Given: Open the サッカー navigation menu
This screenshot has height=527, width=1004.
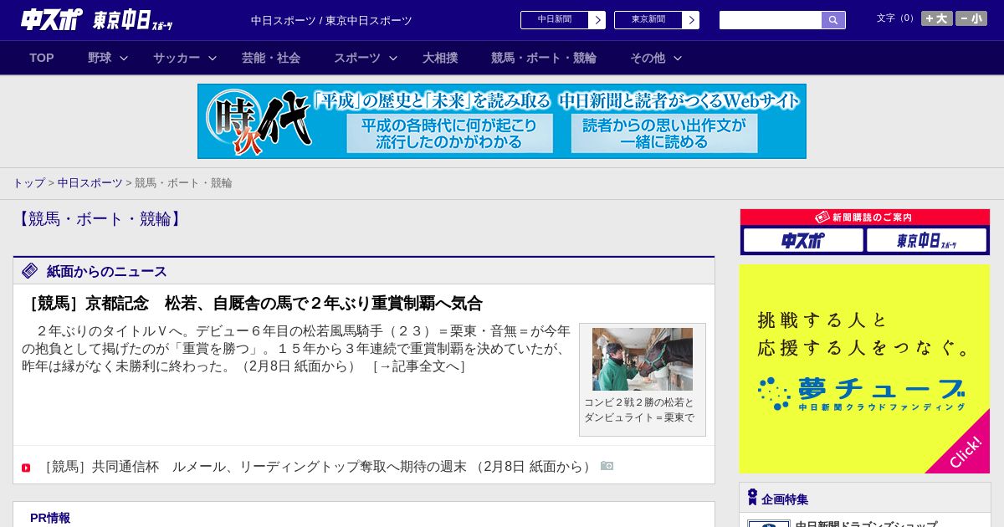Looking at the screenshot, I should (x=177, y=58).
